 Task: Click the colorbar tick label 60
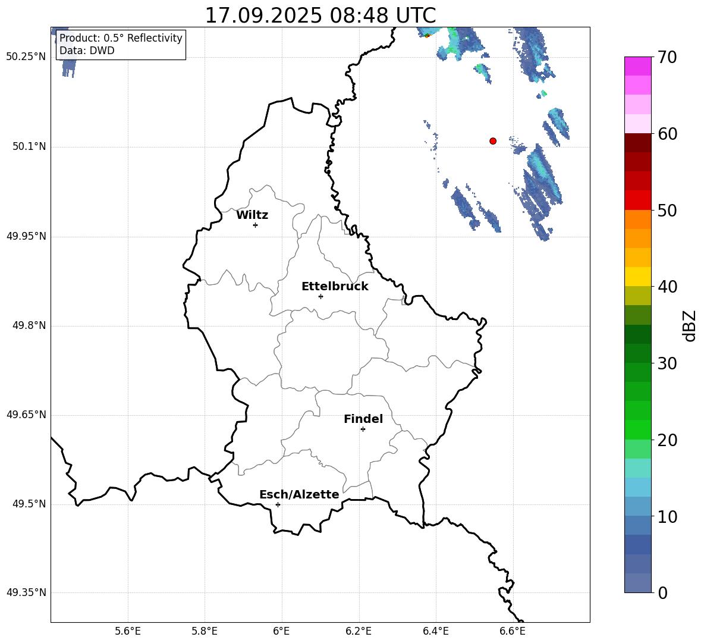click(x=667, y=134)
